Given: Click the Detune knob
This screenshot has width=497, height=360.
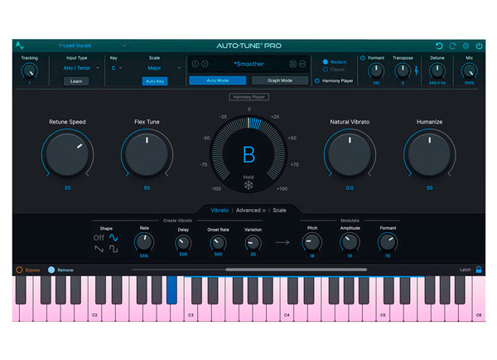Looking at the screenshot, I should (437, 71).
